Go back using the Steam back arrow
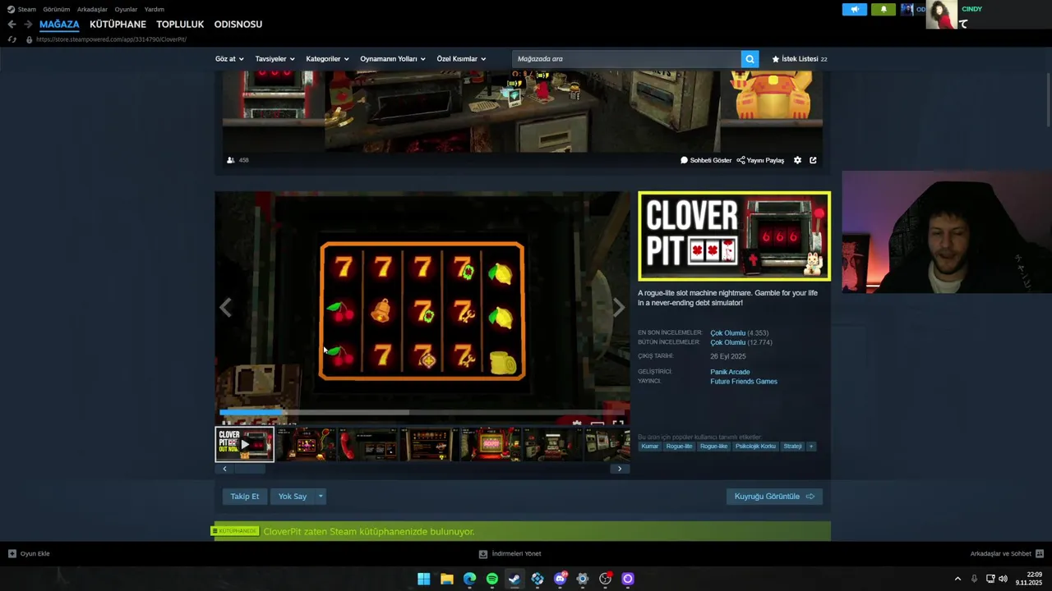This screenshot has width=1052, height=591. (12, 25)
